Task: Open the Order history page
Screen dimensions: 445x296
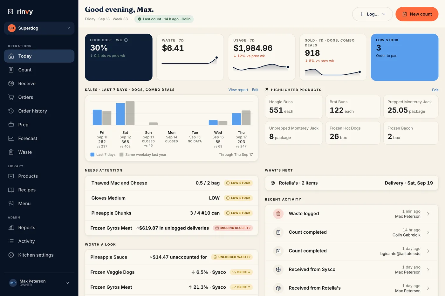Action: click(39, 111)
